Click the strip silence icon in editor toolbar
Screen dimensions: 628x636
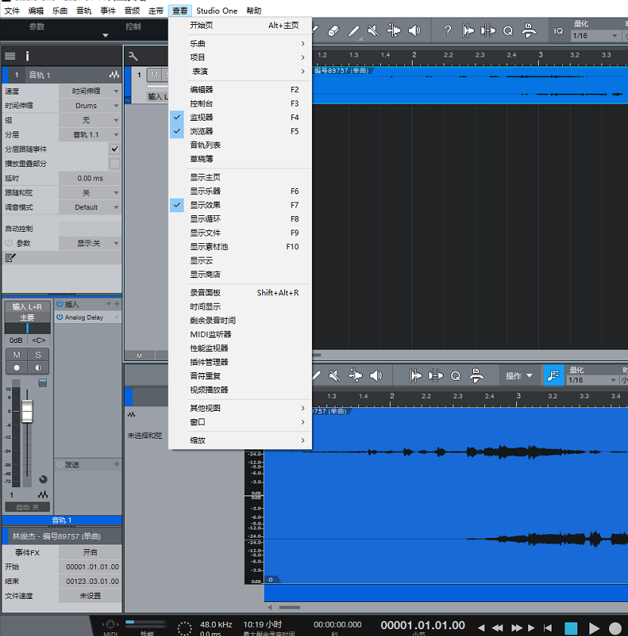(x=476, y=375)
